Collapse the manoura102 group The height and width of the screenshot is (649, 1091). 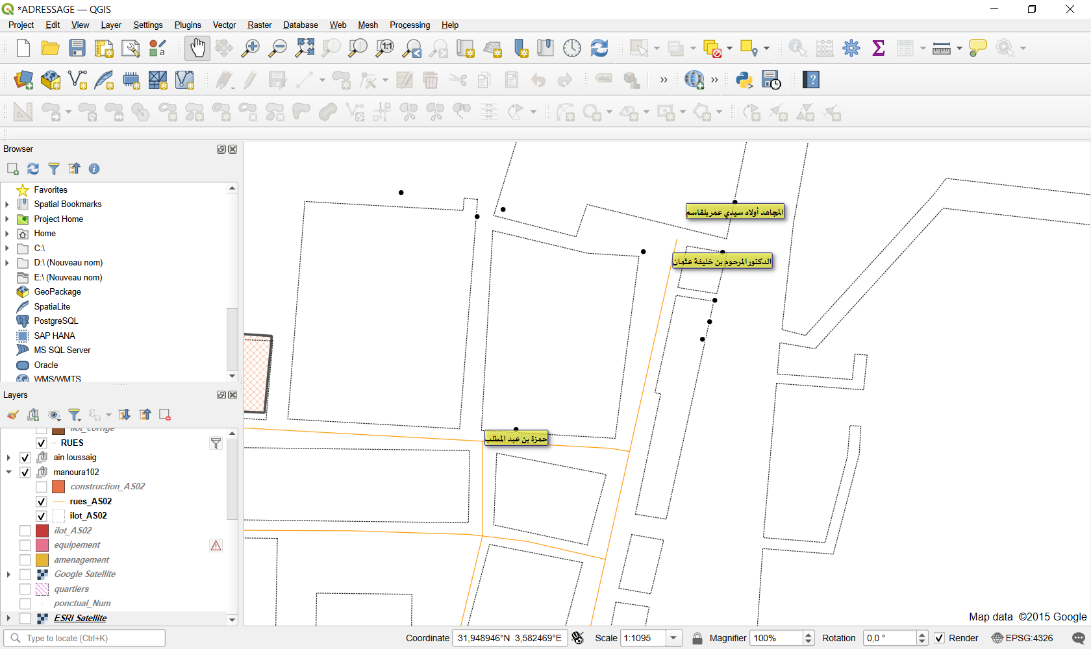click(8, 472)
